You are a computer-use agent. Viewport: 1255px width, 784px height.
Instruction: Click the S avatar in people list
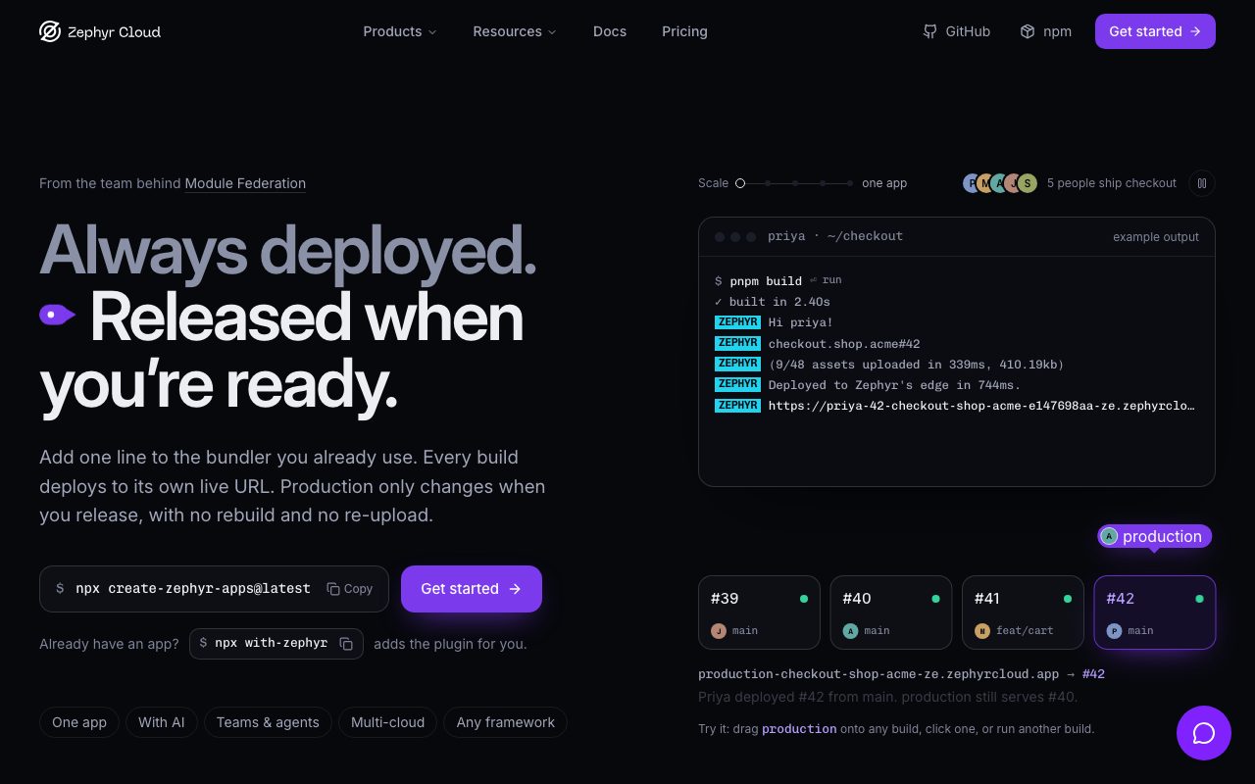tap(1027, 183)
